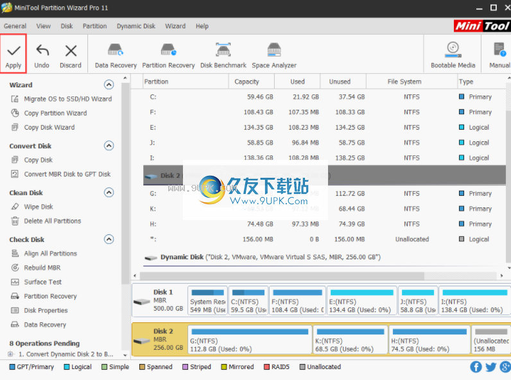The image size is (511, 380).
Task: Select the F: partition row
Action: click(325, 112)
